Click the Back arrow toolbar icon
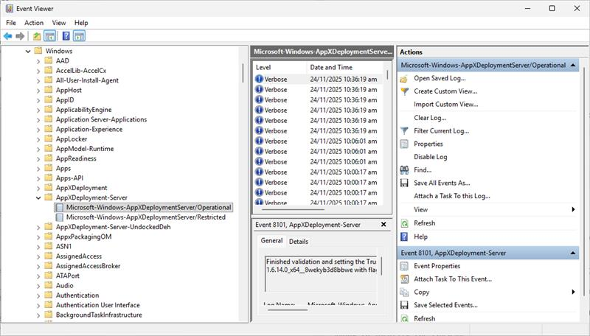Image resolution: width=590 pixels, height=336 pixels. pos(8,36)
